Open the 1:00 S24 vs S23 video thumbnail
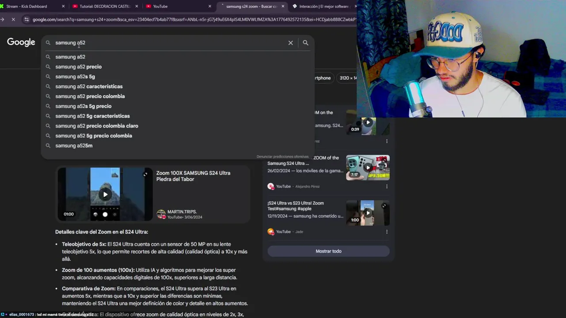This screenshot has height=318, width=566. (367, 213)
